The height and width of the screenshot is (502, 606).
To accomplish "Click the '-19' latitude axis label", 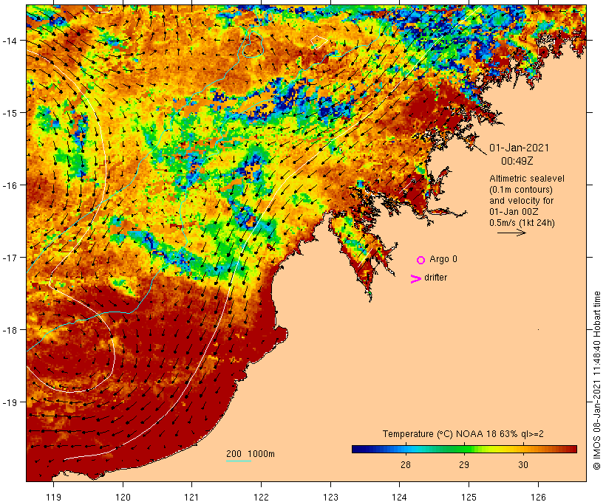I will pos(10,402).
